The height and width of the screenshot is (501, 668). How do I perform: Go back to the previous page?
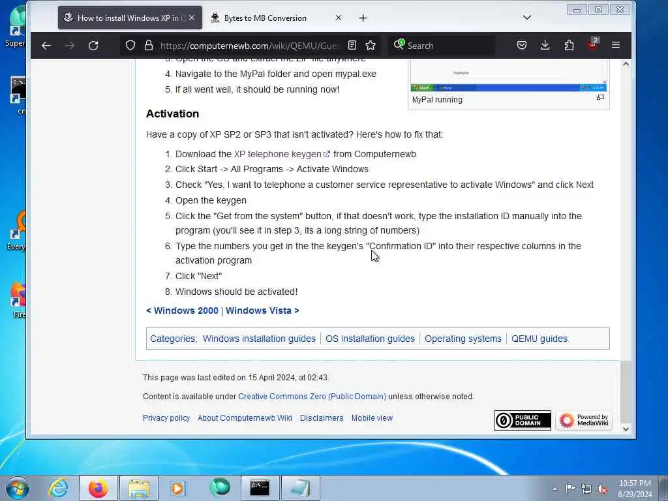tap(46, 45)
